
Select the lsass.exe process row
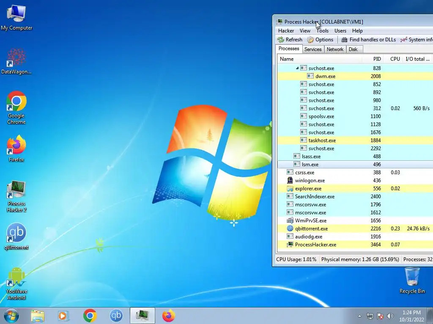pyautogui.click(x=355, y=156)
